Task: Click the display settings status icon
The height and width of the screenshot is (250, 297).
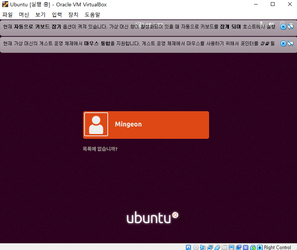Action: 231,247
